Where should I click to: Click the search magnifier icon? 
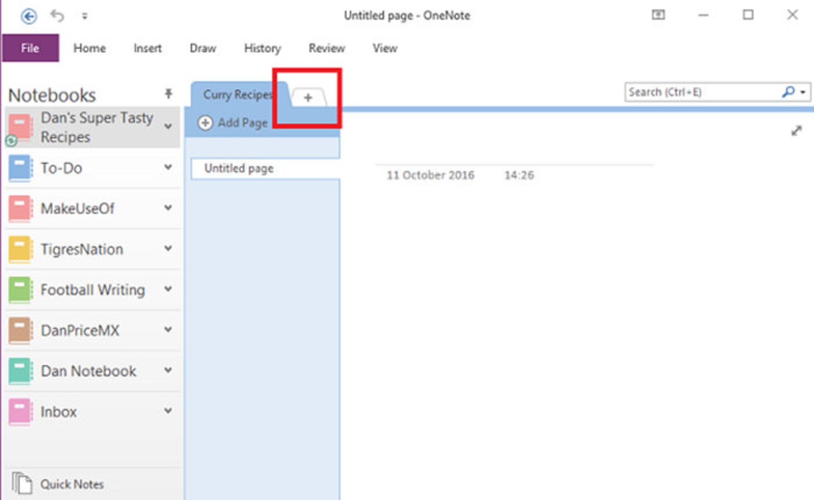coord(788,92)
